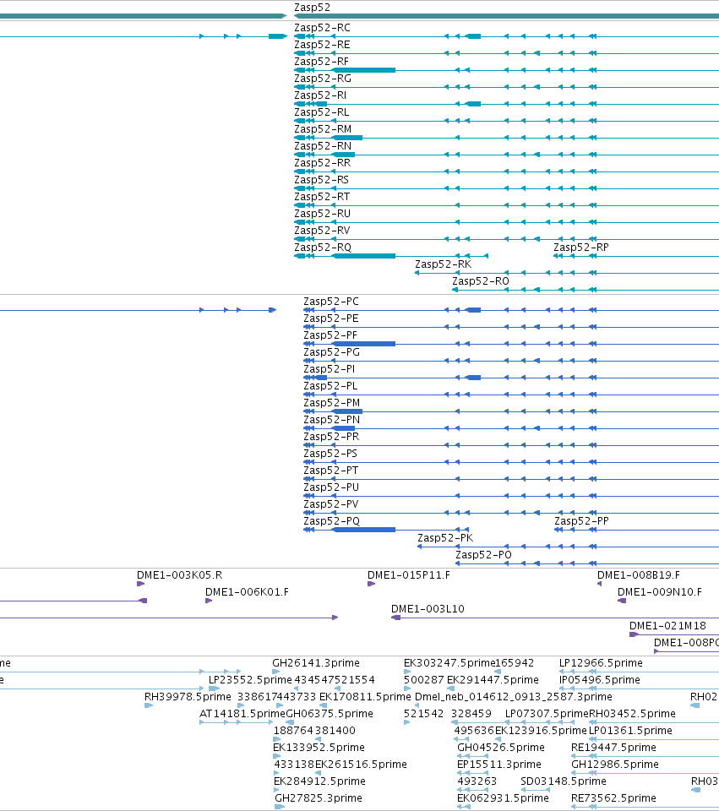Open the Zasp52-PQ protein label
The image size is (719, 811).
point(331,521)
